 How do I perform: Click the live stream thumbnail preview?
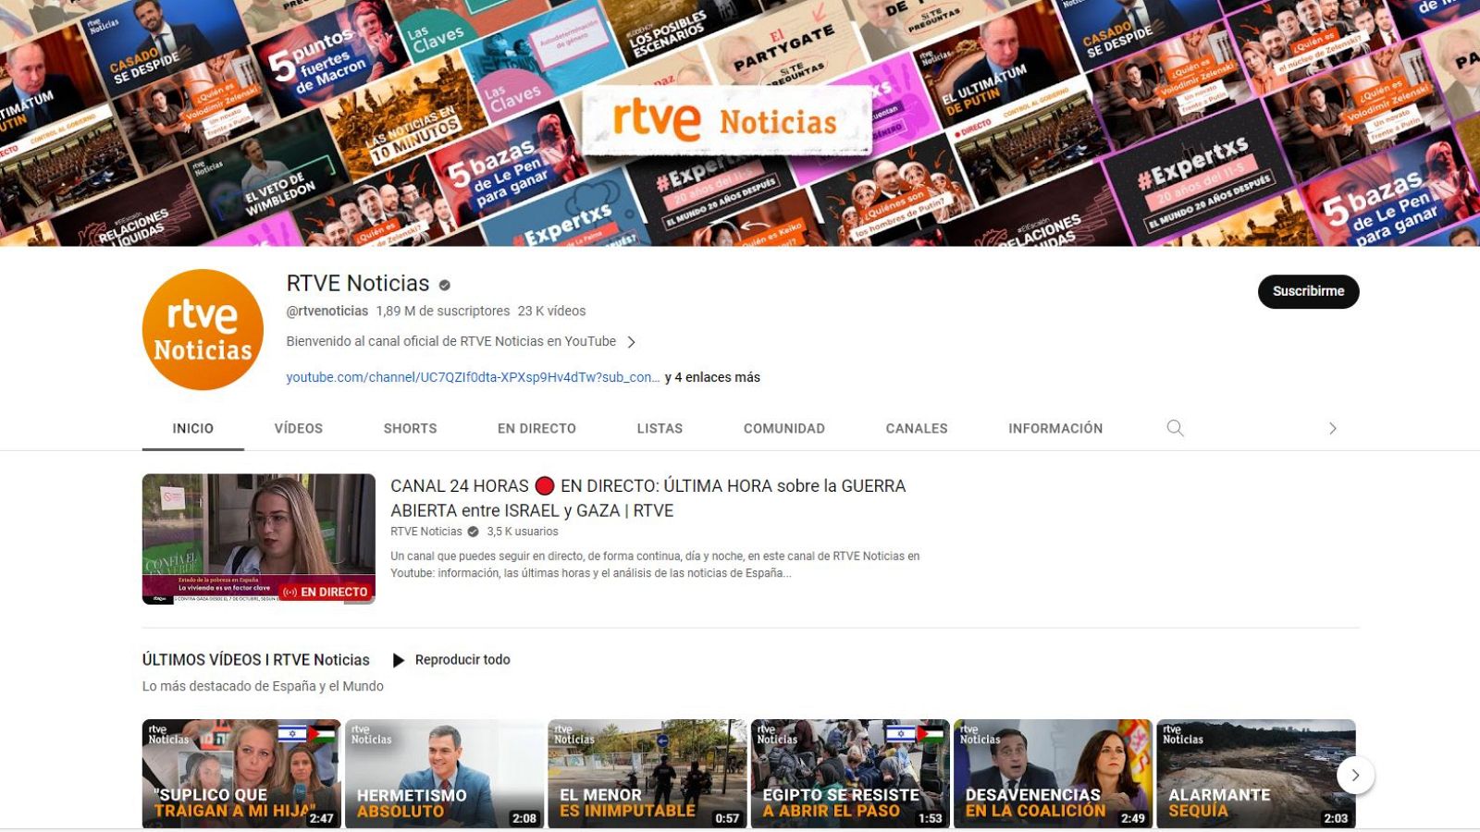point(259,539)
